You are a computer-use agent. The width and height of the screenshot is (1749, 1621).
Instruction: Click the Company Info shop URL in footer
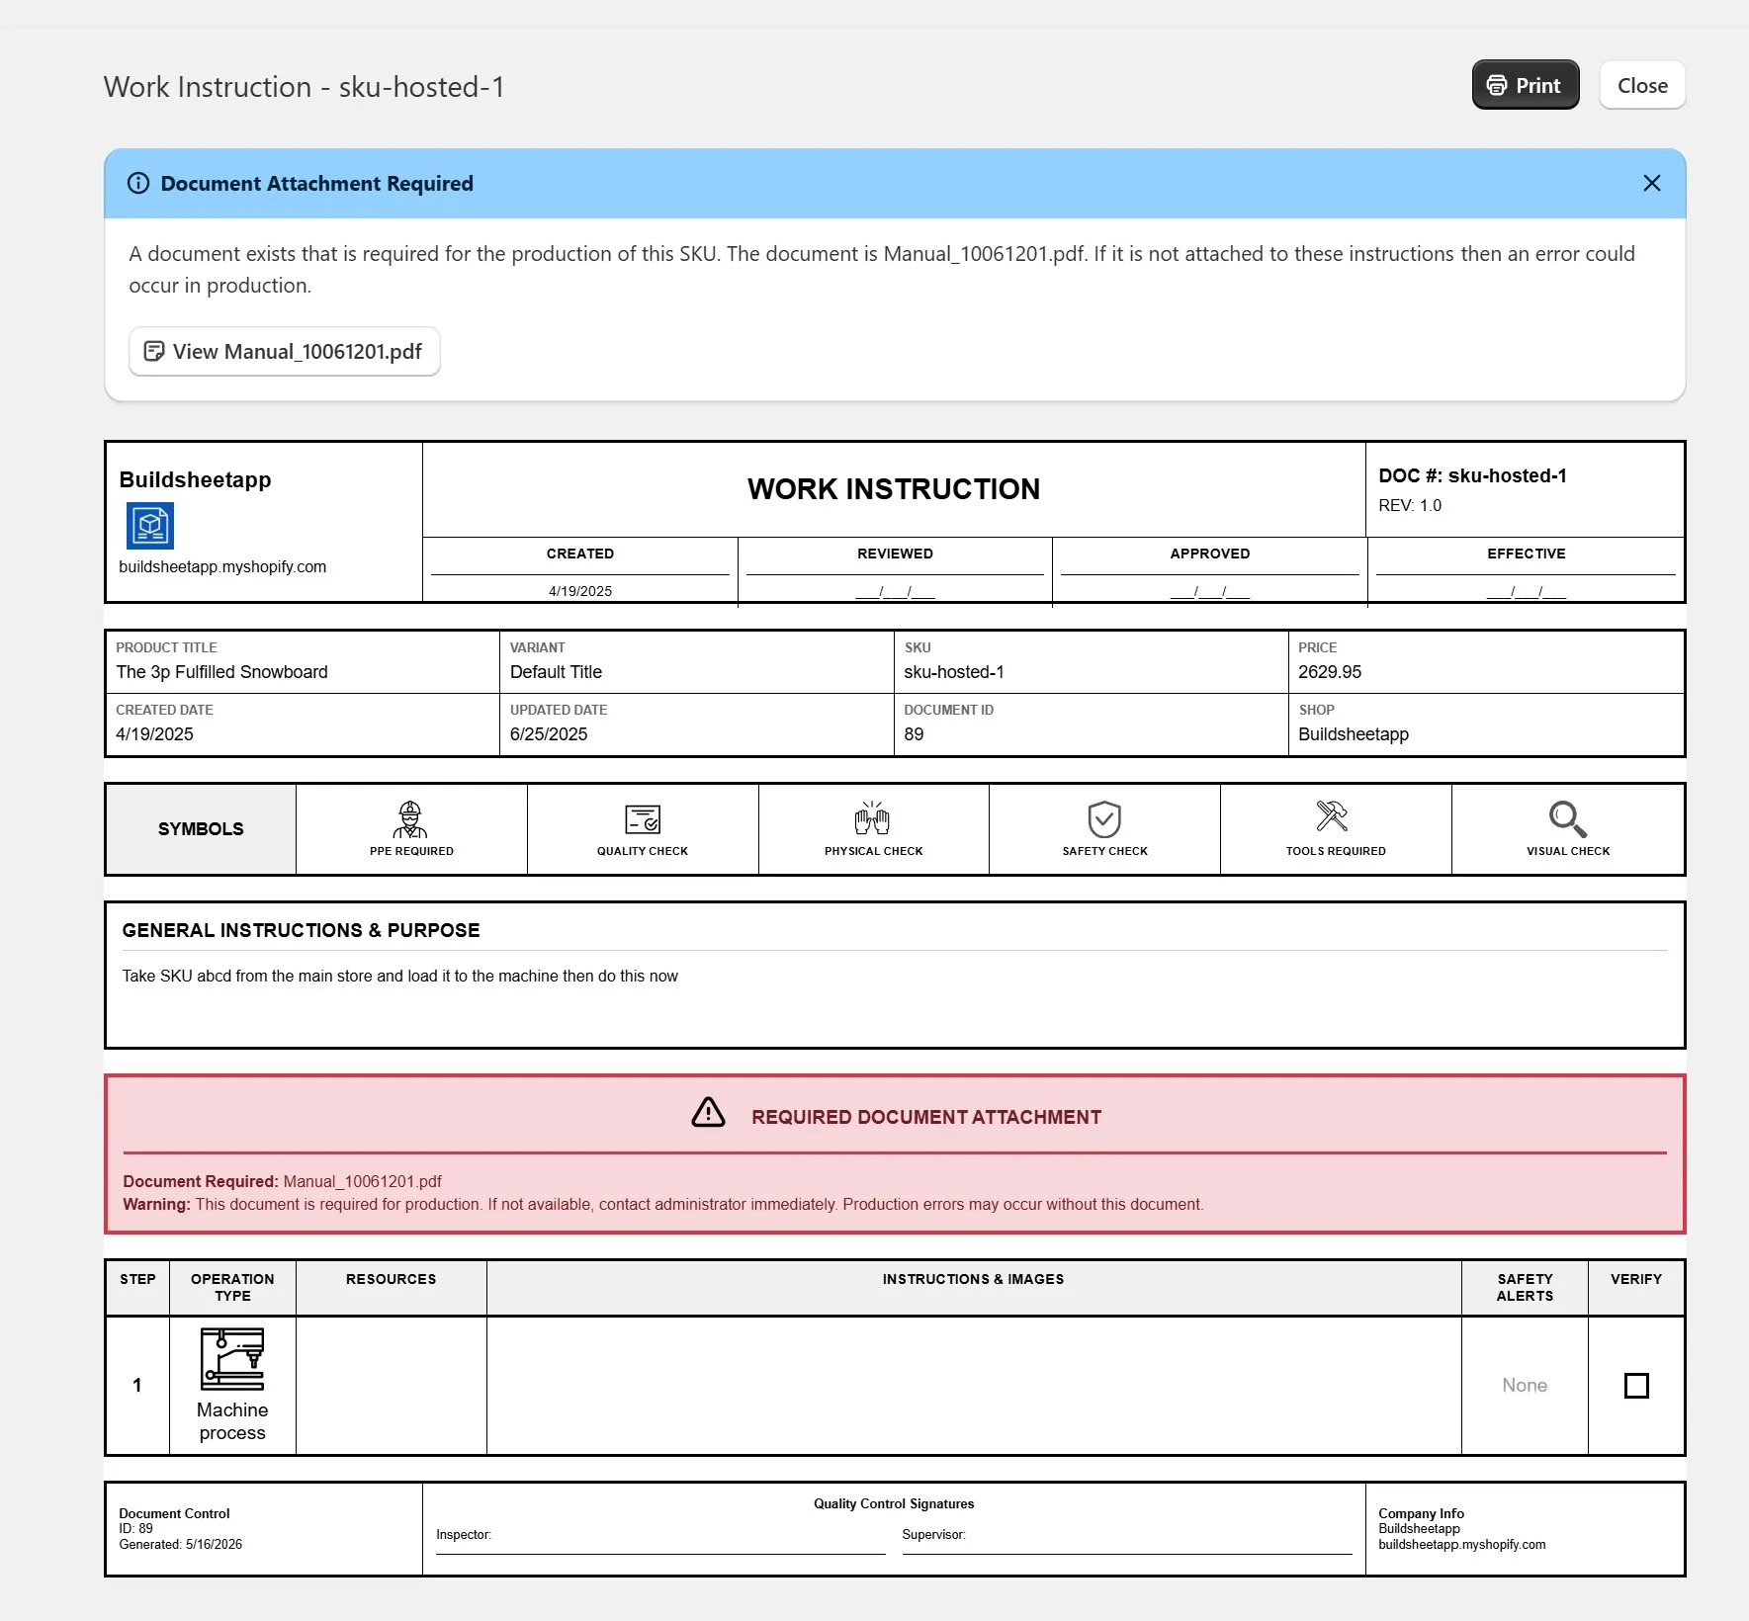tap(1461, 1545)
